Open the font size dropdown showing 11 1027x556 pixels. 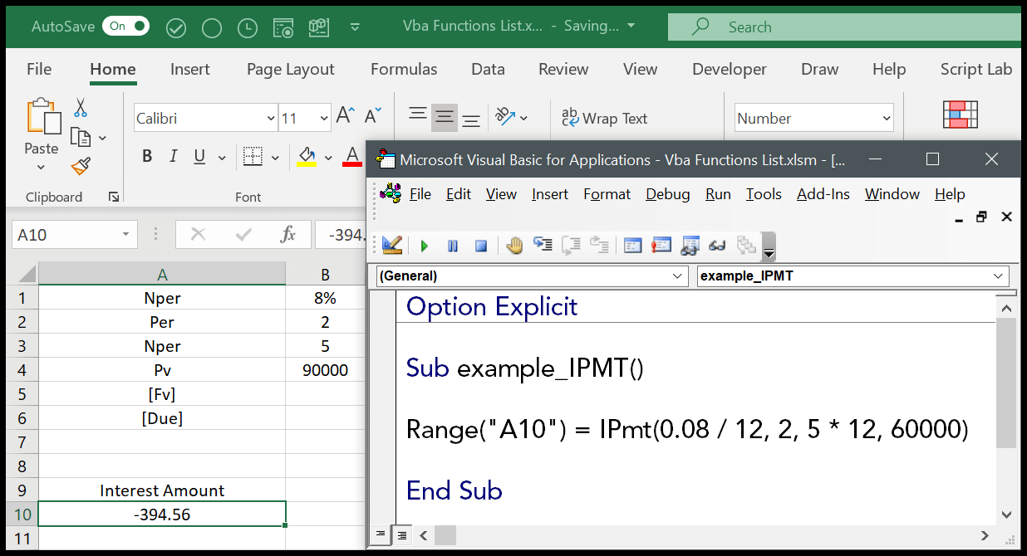click(323, 119)
